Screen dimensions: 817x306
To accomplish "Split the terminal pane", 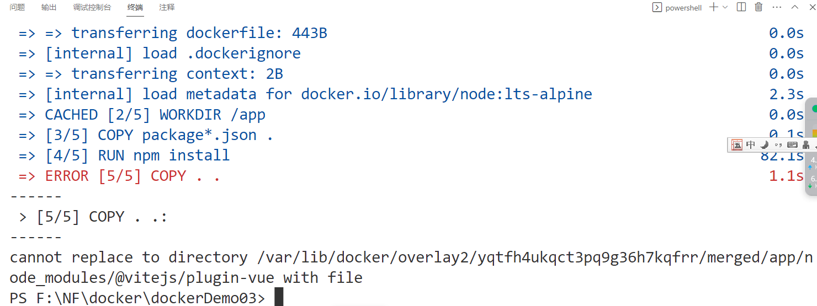I will point(741,7).
